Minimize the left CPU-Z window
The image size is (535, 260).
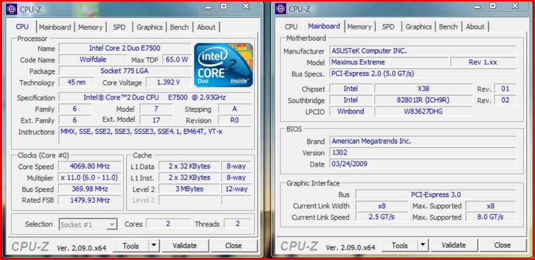pyautogui.click(x=209, y=7)
